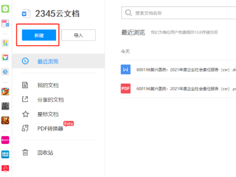Click the share icon beside 分享的文档
This screenshot has width=236, height=177.
point(25,99)
